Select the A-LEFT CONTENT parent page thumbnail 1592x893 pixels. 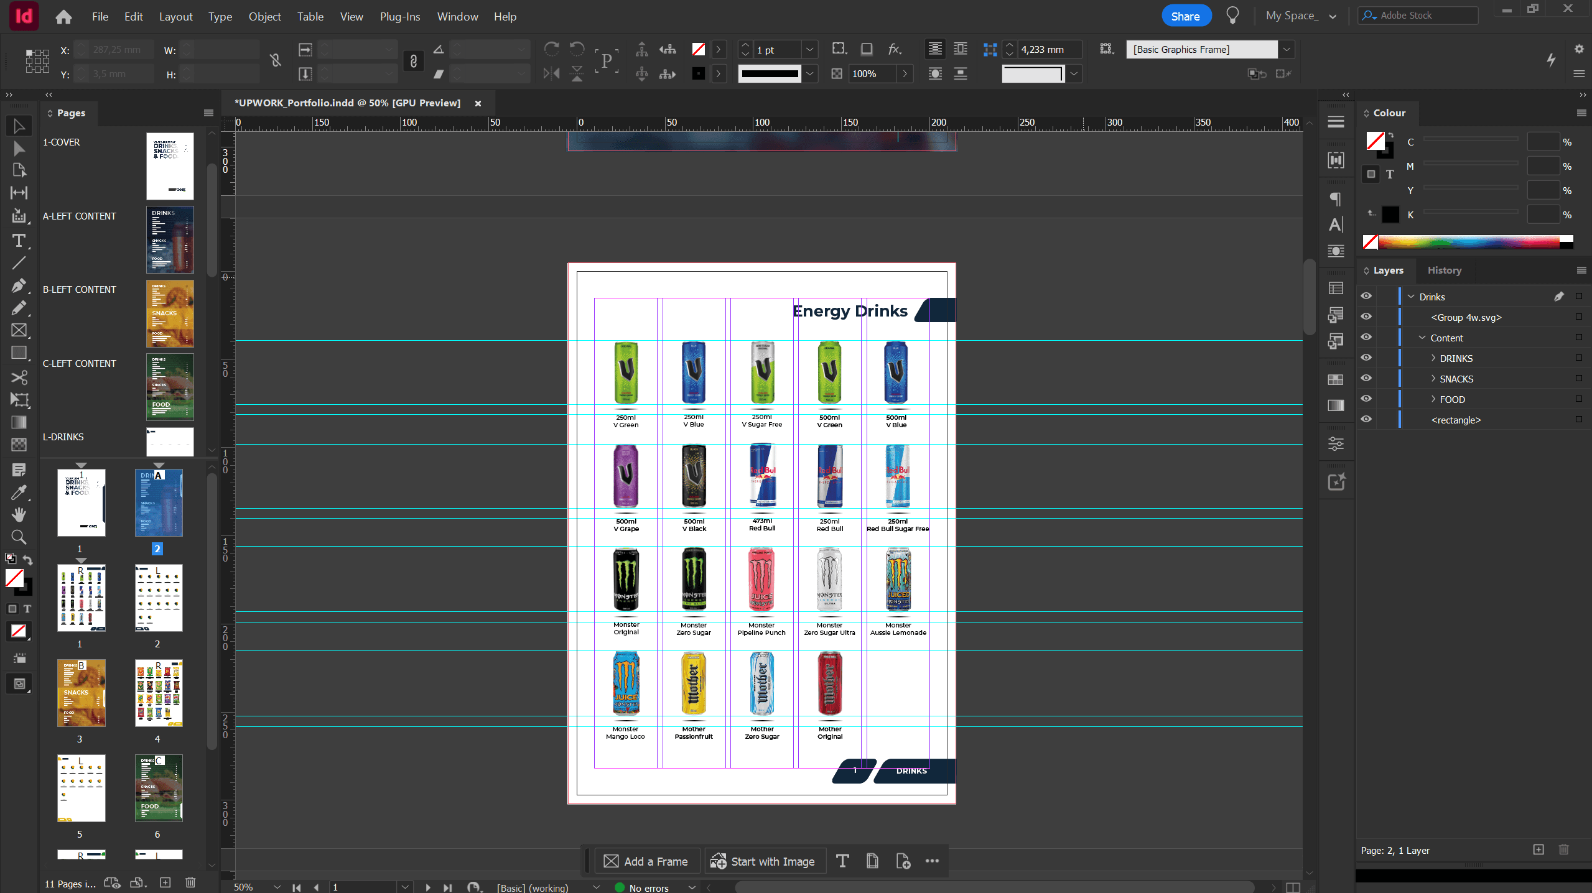pyautogui.click(x=170, y=240)
